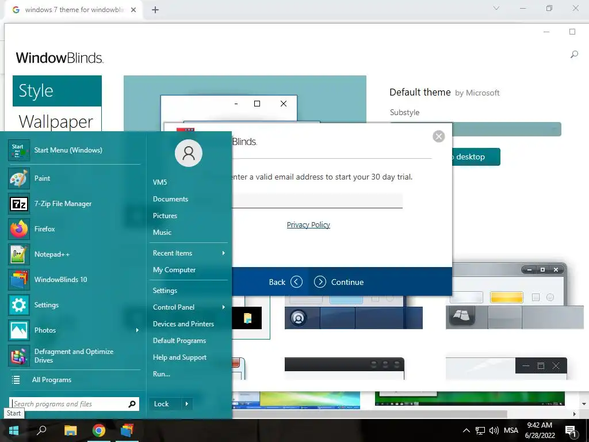Viewport: 589px width, 442px height.
Task: Open File Explorer from taskbar
Action: pos(70,430)
